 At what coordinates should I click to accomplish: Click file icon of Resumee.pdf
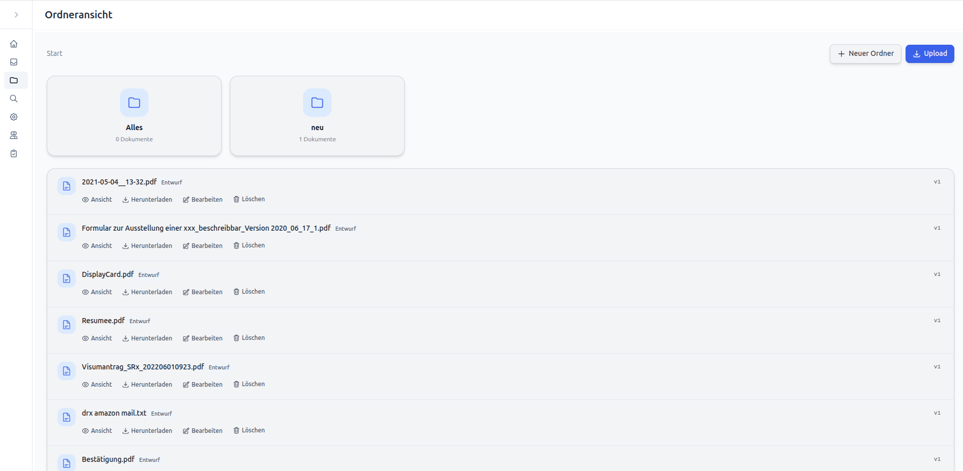point(67,325)
